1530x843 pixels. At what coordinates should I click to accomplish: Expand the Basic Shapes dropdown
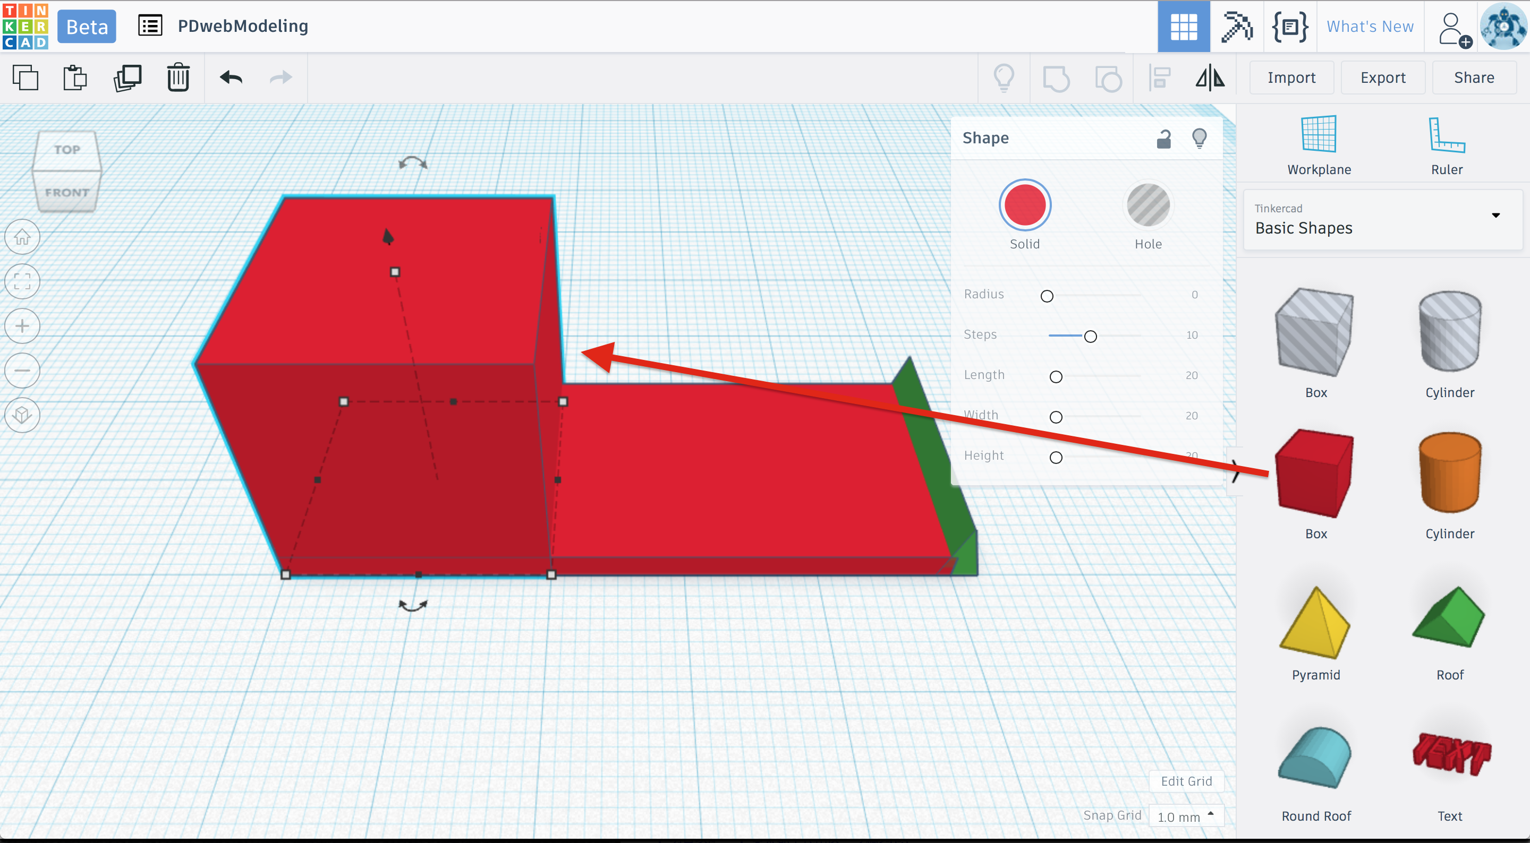tap(1495, 216)
